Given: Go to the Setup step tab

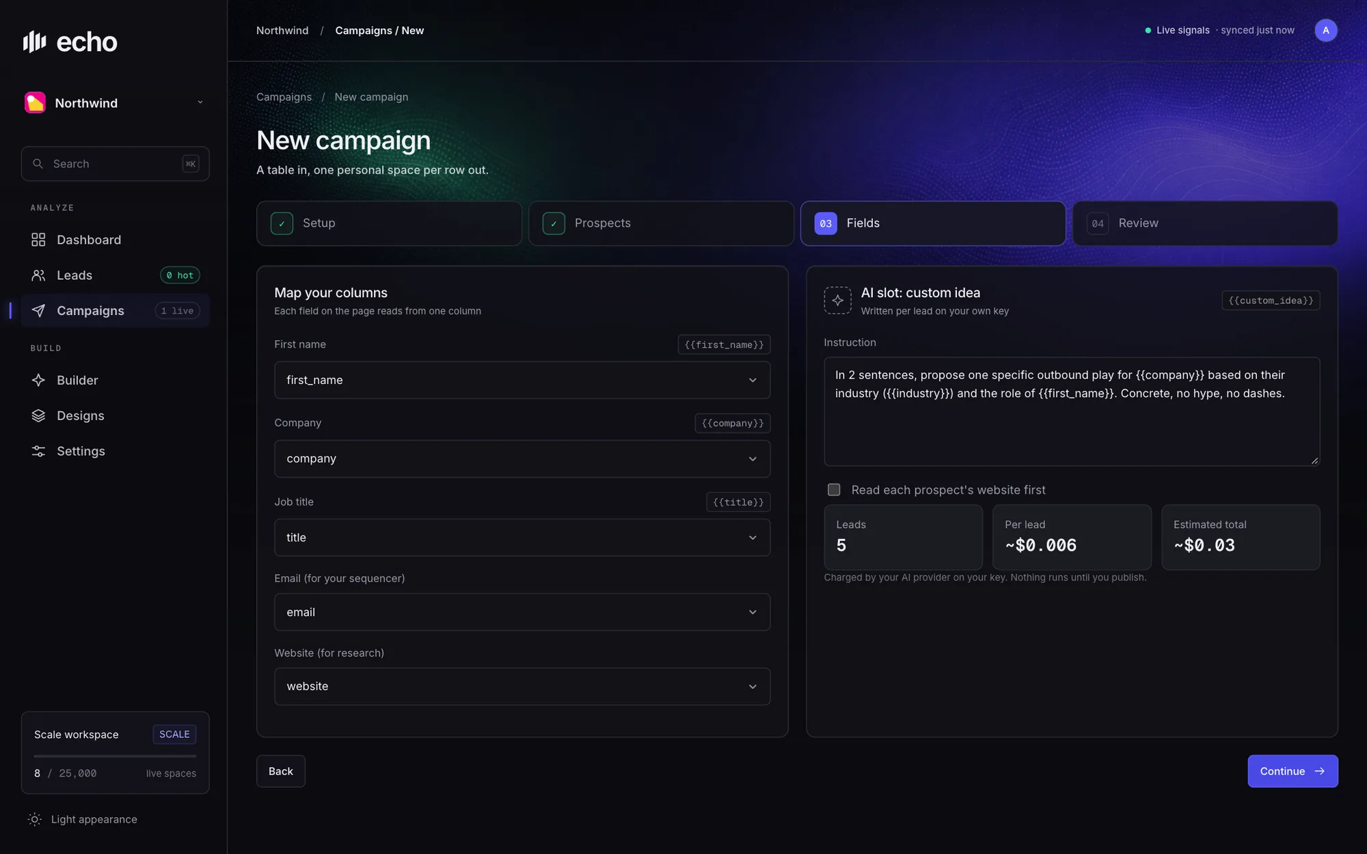Looking at the screenshot, I should tap(389, 223).
